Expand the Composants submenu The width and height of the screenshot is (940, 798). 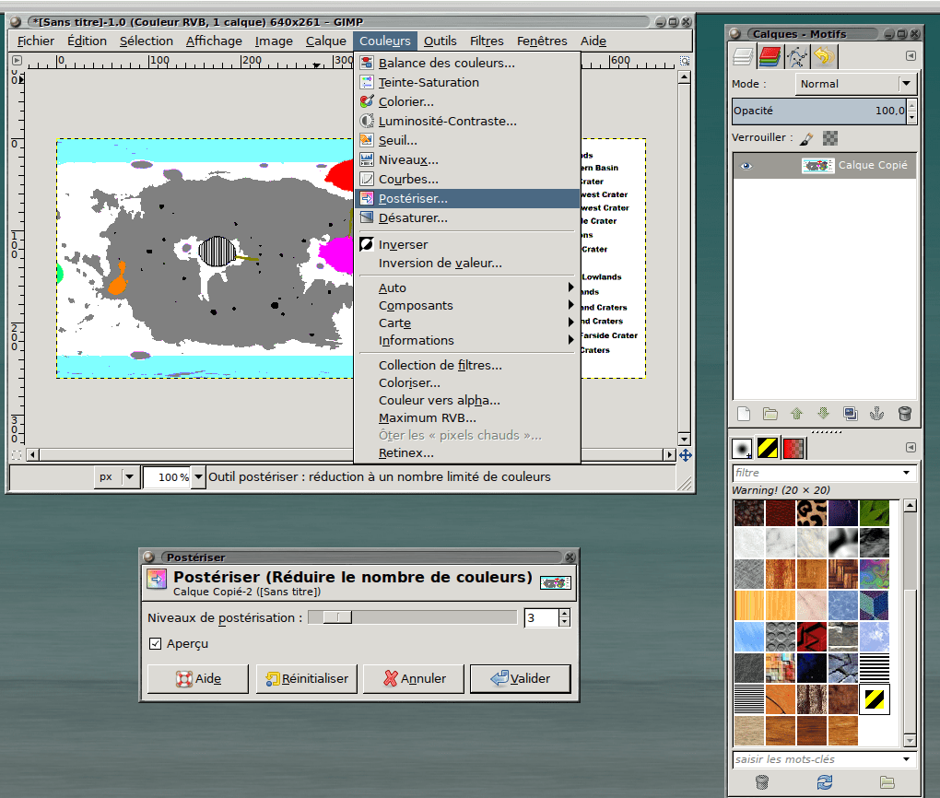[x=467, y=306]
